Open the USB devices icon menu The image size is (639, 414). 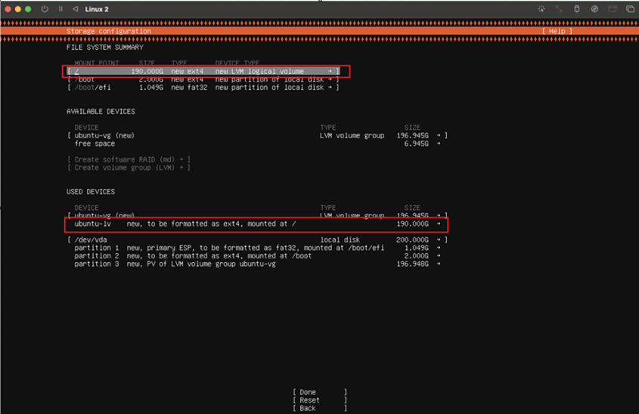pyautogui.click(x=577, y=9)
